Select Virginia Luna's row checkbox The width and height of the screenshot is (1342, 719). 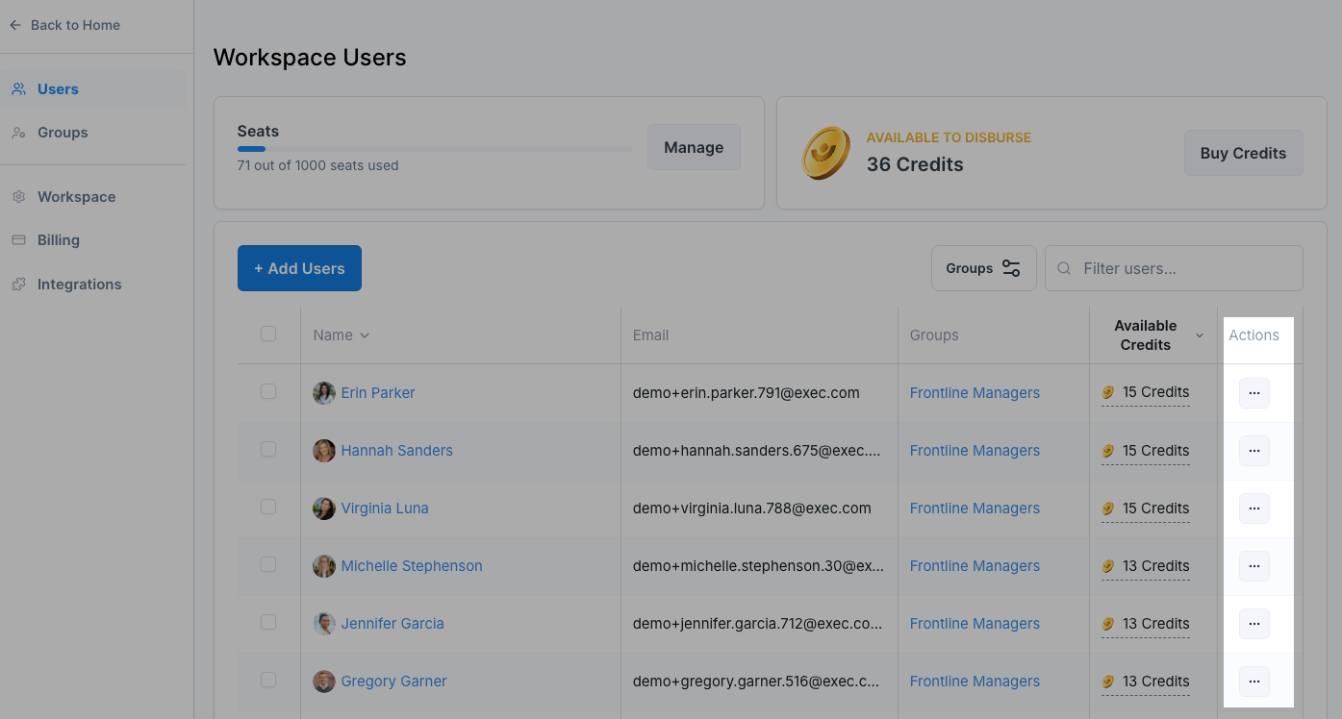[268, 507]
